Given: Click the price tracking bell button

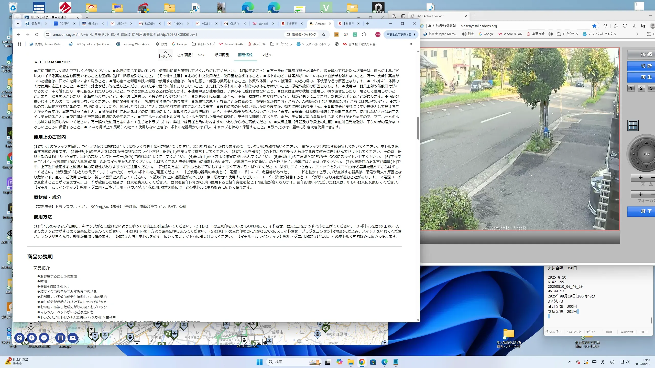Looking at the screenshot, I should coord(301,34).
